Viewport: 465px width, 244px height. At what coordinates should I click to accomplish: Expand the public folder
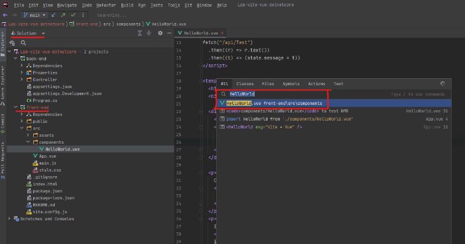(22, 122)
